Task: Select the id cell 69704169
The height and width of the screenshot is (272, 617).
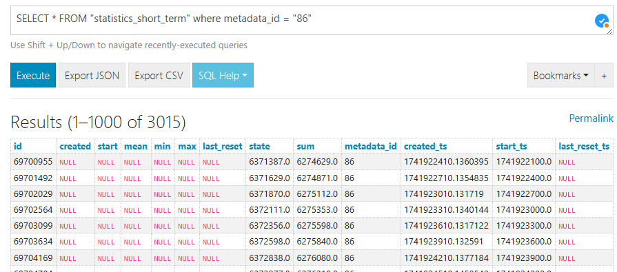Action: pos(33,258)
